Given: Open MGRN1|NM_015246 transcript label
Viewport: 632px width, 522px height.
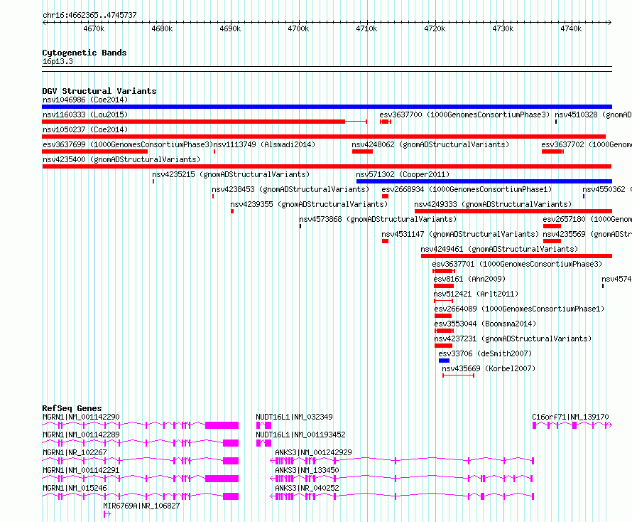Looking at the screenshot, I should point(75,488).
